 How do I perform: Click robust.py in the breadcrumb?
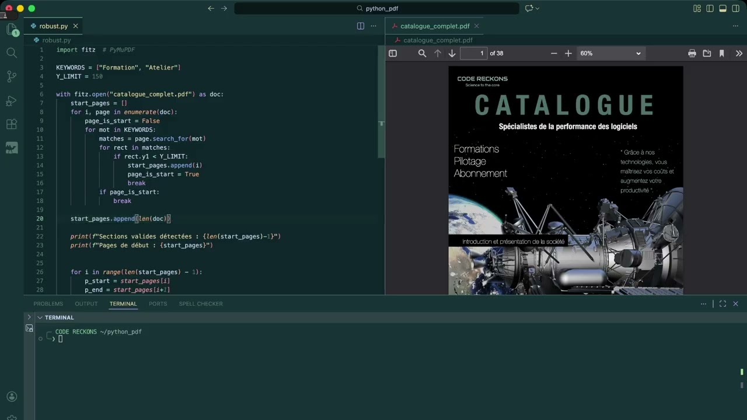[56, 40]
